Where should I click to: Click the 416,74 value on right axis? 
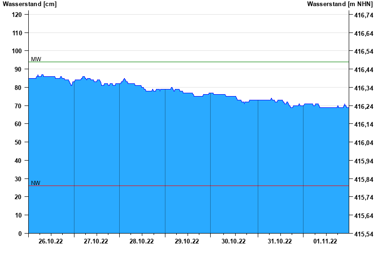364,15
